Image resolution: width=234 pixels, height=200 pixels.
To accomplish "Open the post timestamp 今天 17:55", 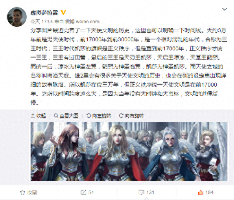I will click(x=42, y=22).
